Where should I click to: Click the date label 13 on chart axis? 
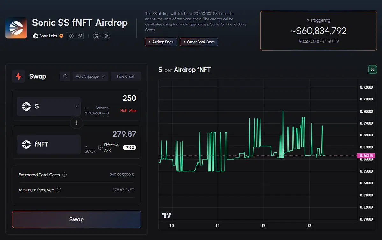tap(309, 226)
